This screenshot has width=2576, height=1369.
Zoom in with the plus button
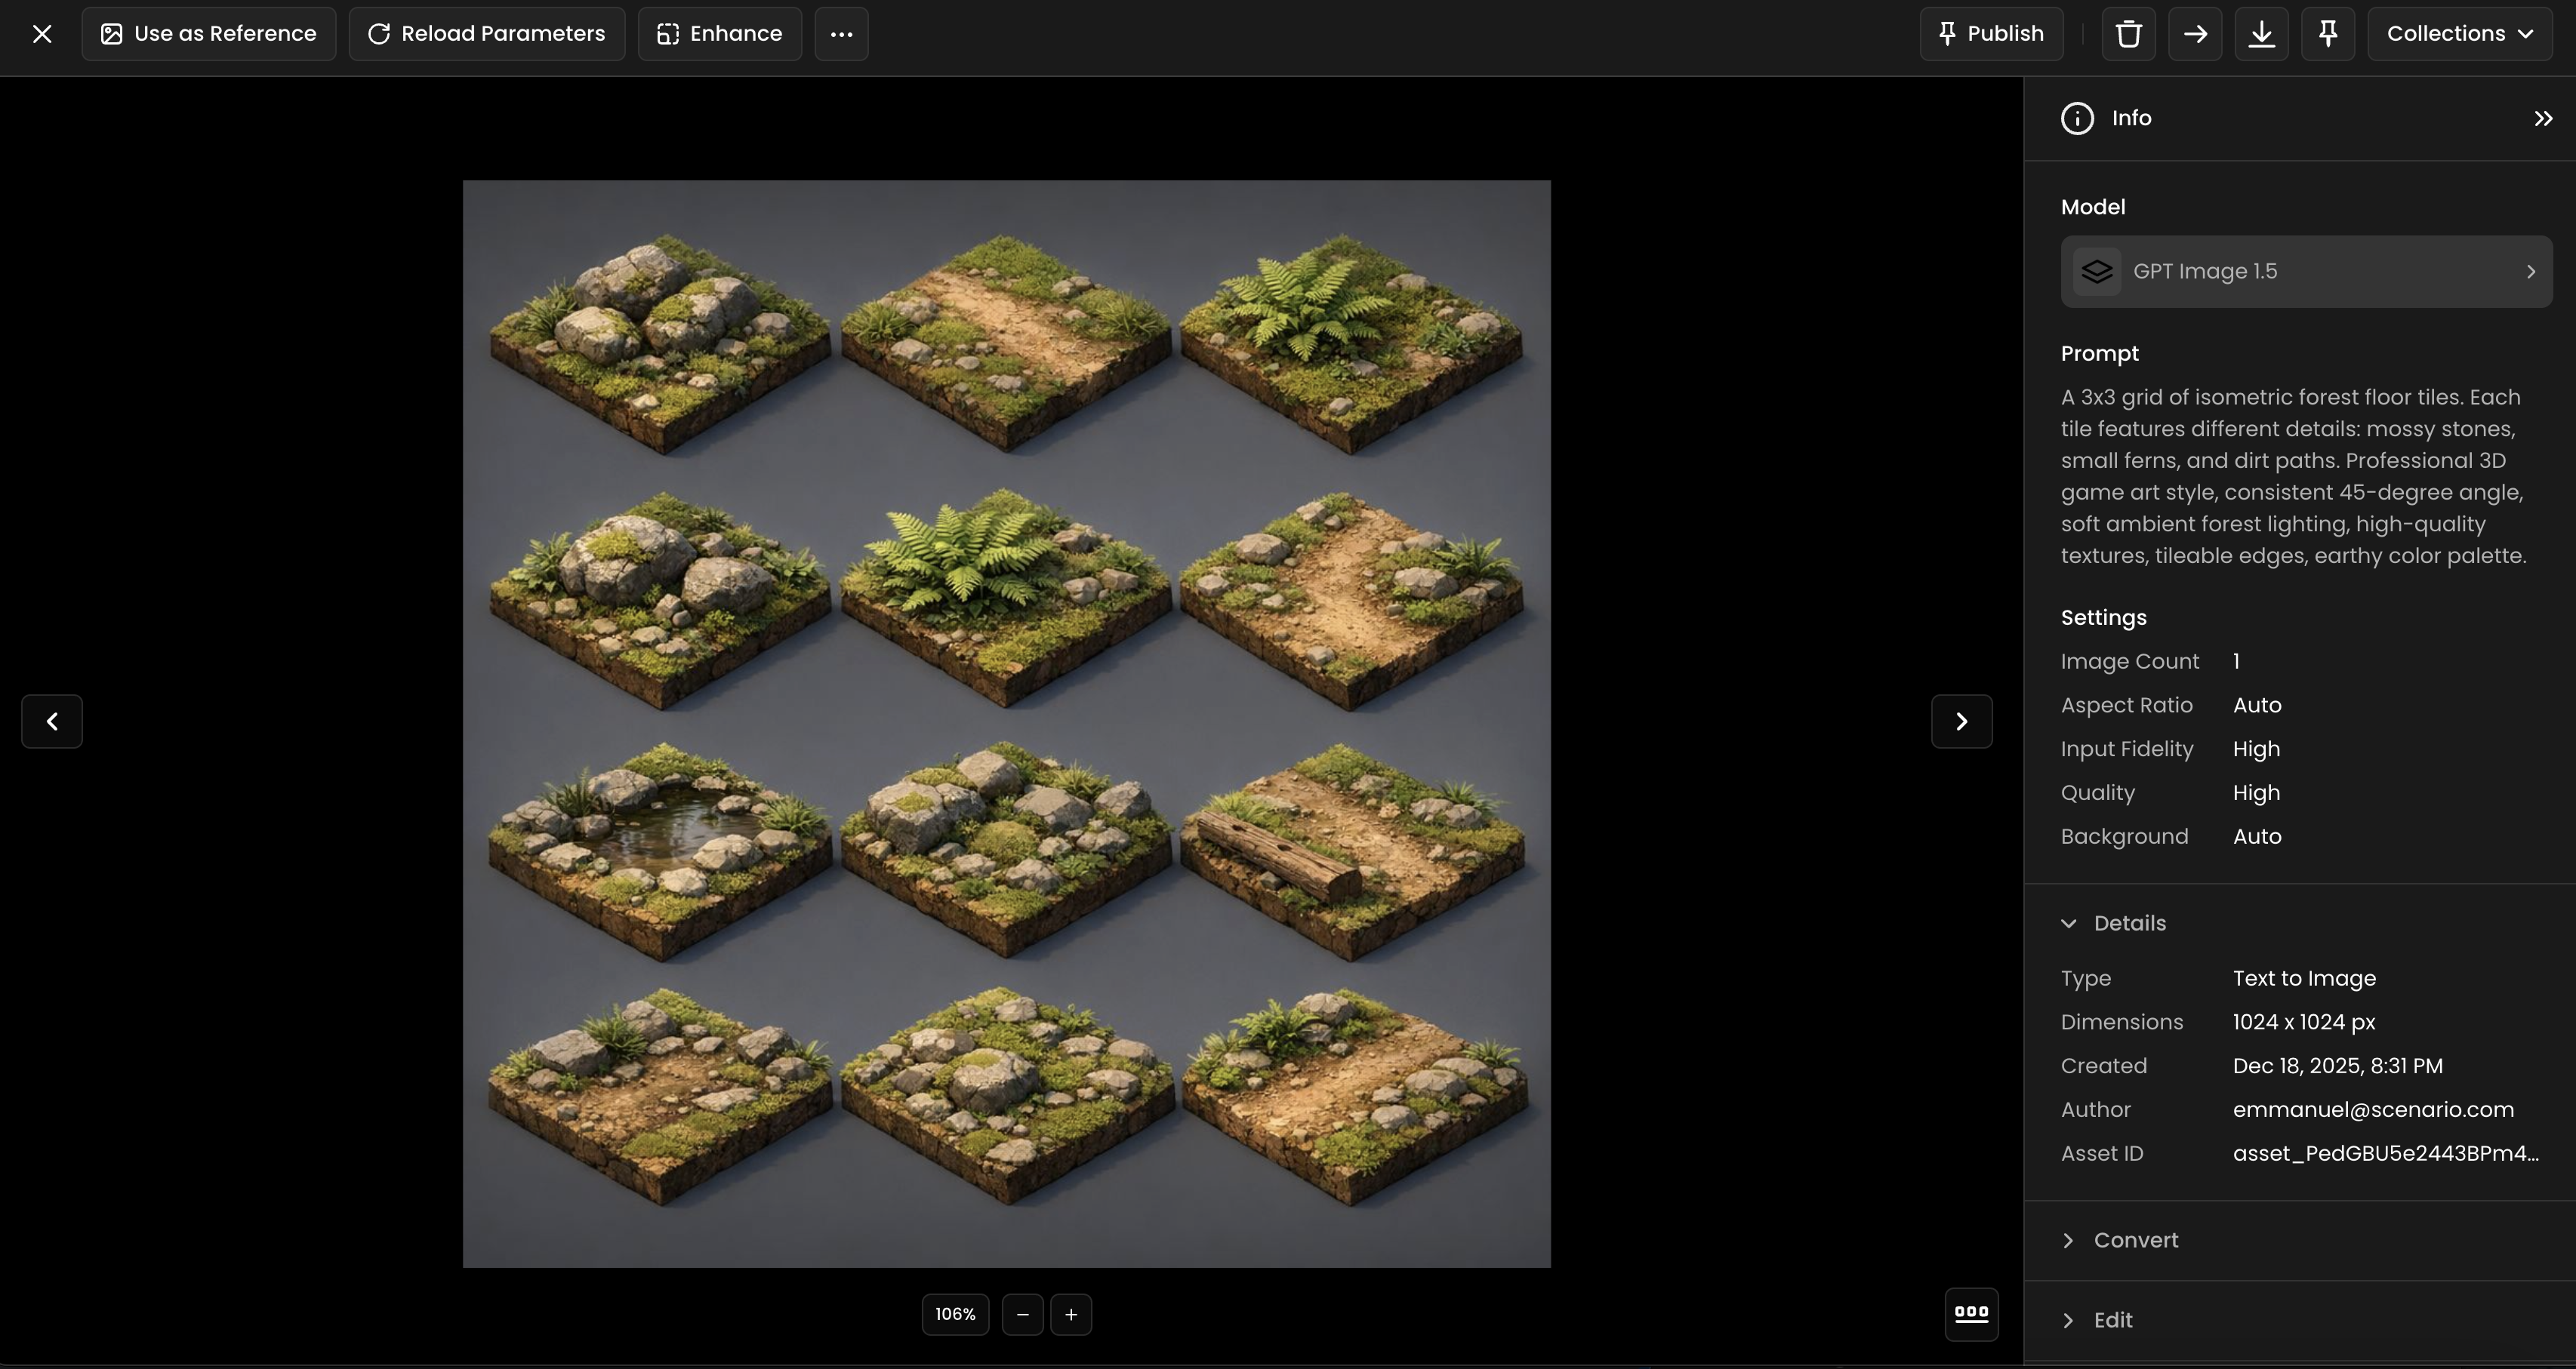1071,1315
